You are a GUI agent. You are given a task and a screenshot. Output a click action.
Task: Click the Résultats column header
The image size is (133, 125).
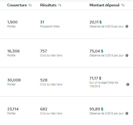pyautogui.click(x=48, y=5)
